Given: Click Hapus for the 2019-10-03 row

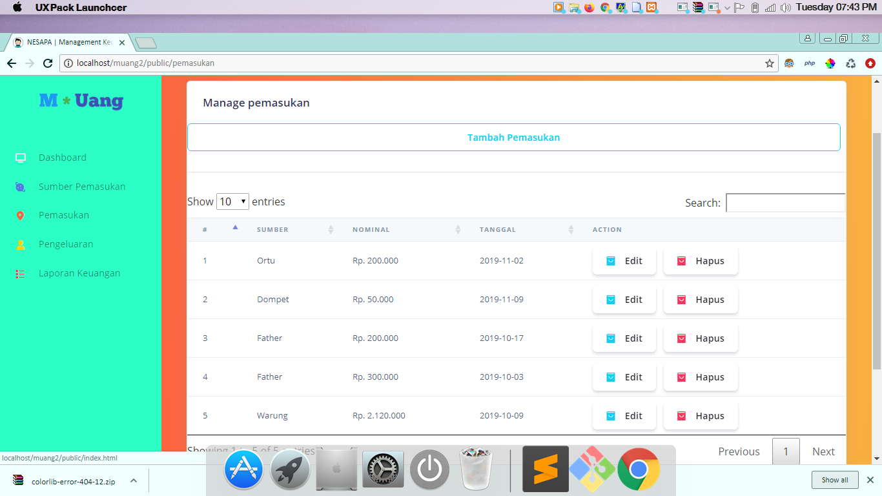Looking at the screenshot, I should [x=701, y=377].
